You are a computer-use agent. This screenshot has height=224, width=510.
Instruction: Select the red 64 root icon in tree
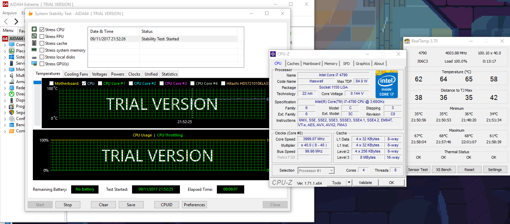click(5, 39)
